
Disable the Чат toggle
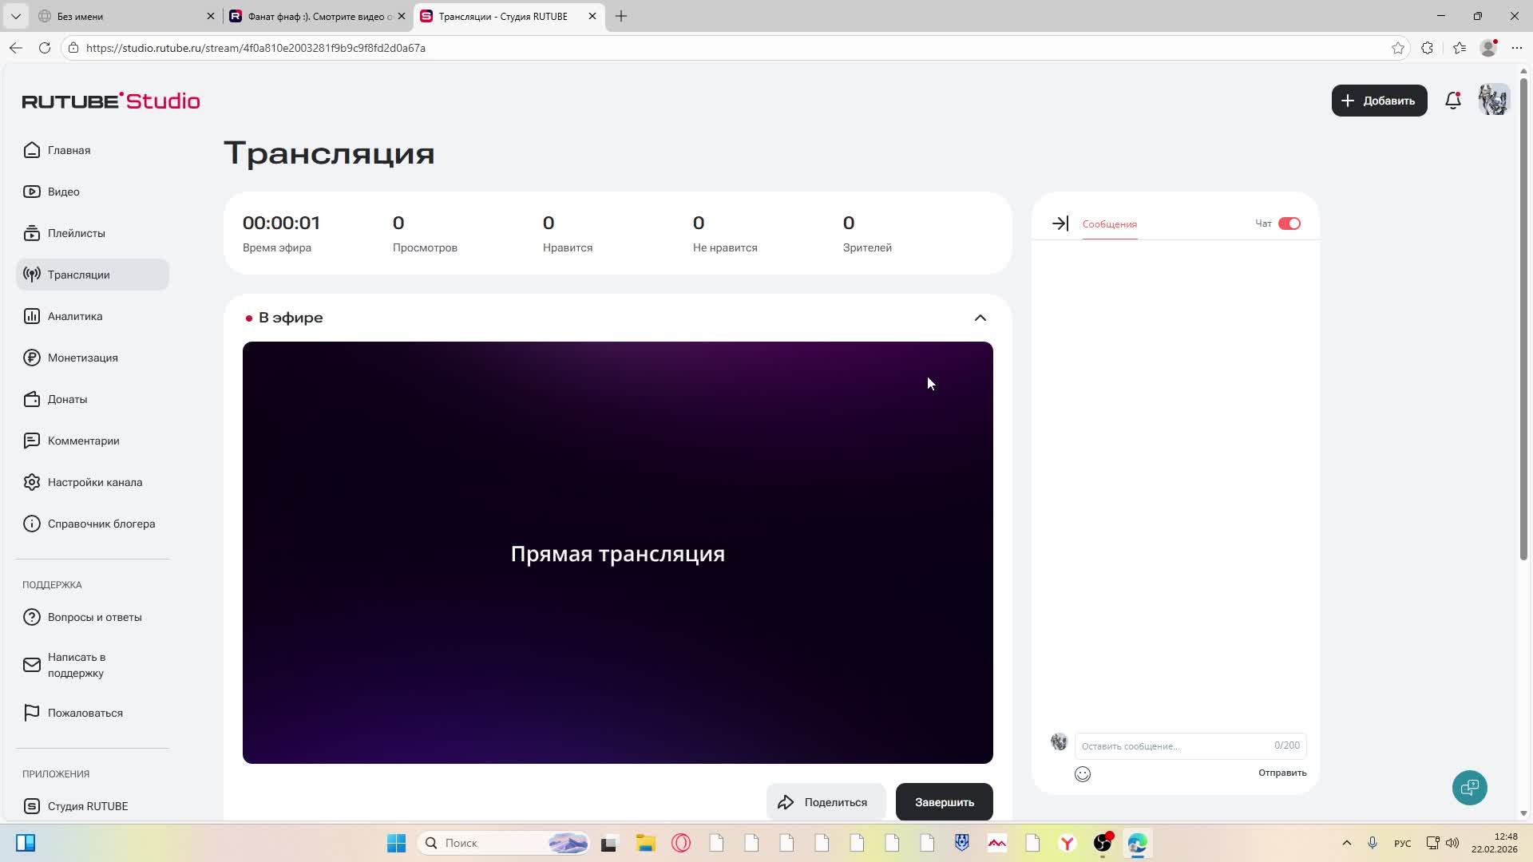pyautogui.click(x=1288, y=223)
